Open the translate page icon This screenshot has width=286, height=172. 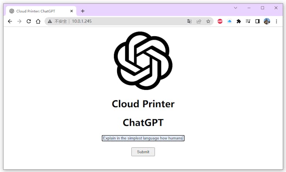(189, 21)
